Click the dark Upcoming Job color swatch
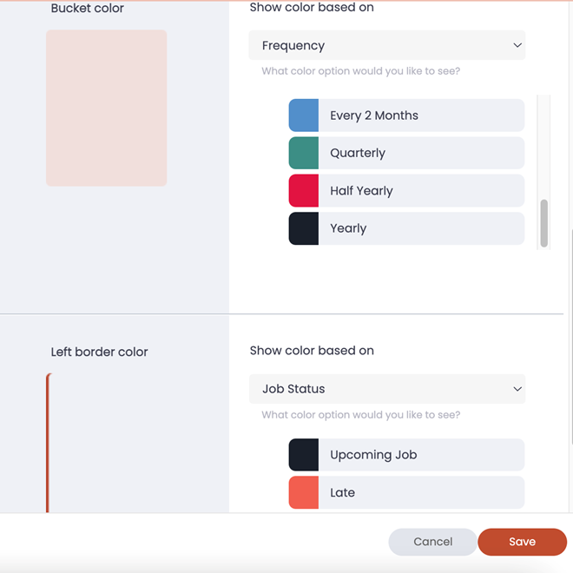 (x=304, y=455)
